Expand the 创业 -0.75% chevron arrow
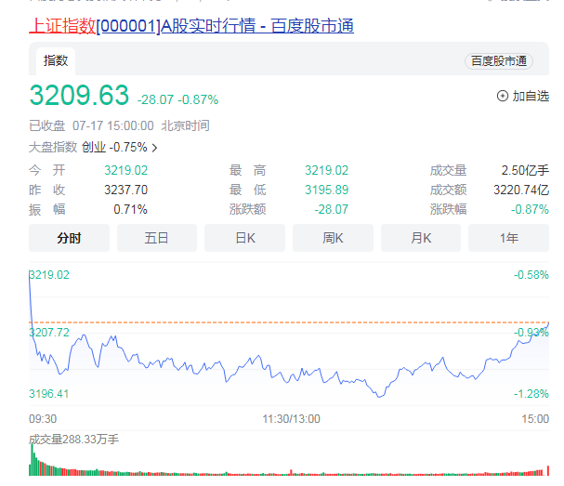Image resolution: width=564 pixels, height=486 pixels. click(154, 147)
